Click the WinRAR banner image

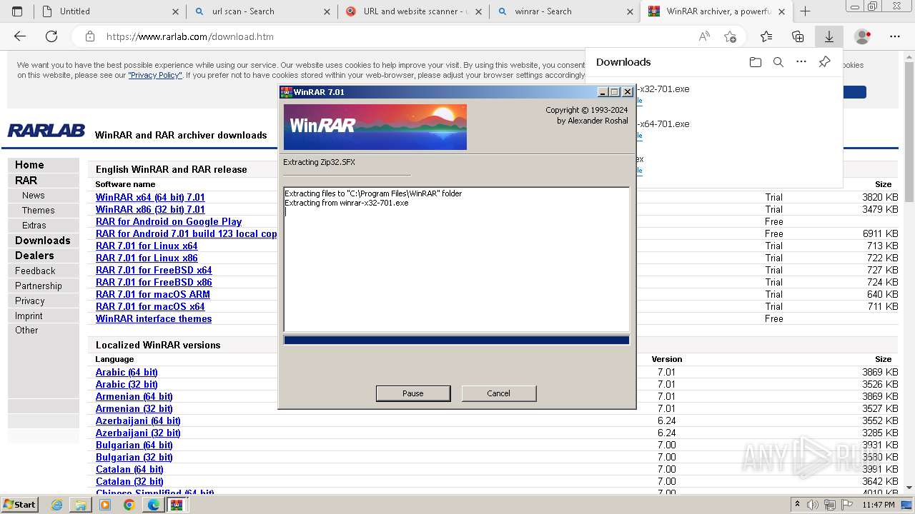[375, 127]
